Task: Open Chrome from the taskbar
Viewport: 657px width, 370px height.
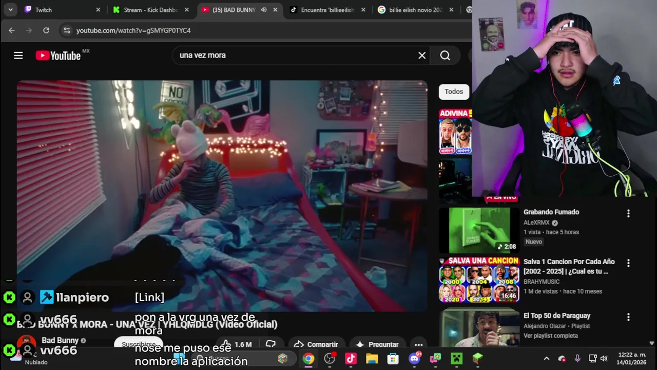Action: 308,359
